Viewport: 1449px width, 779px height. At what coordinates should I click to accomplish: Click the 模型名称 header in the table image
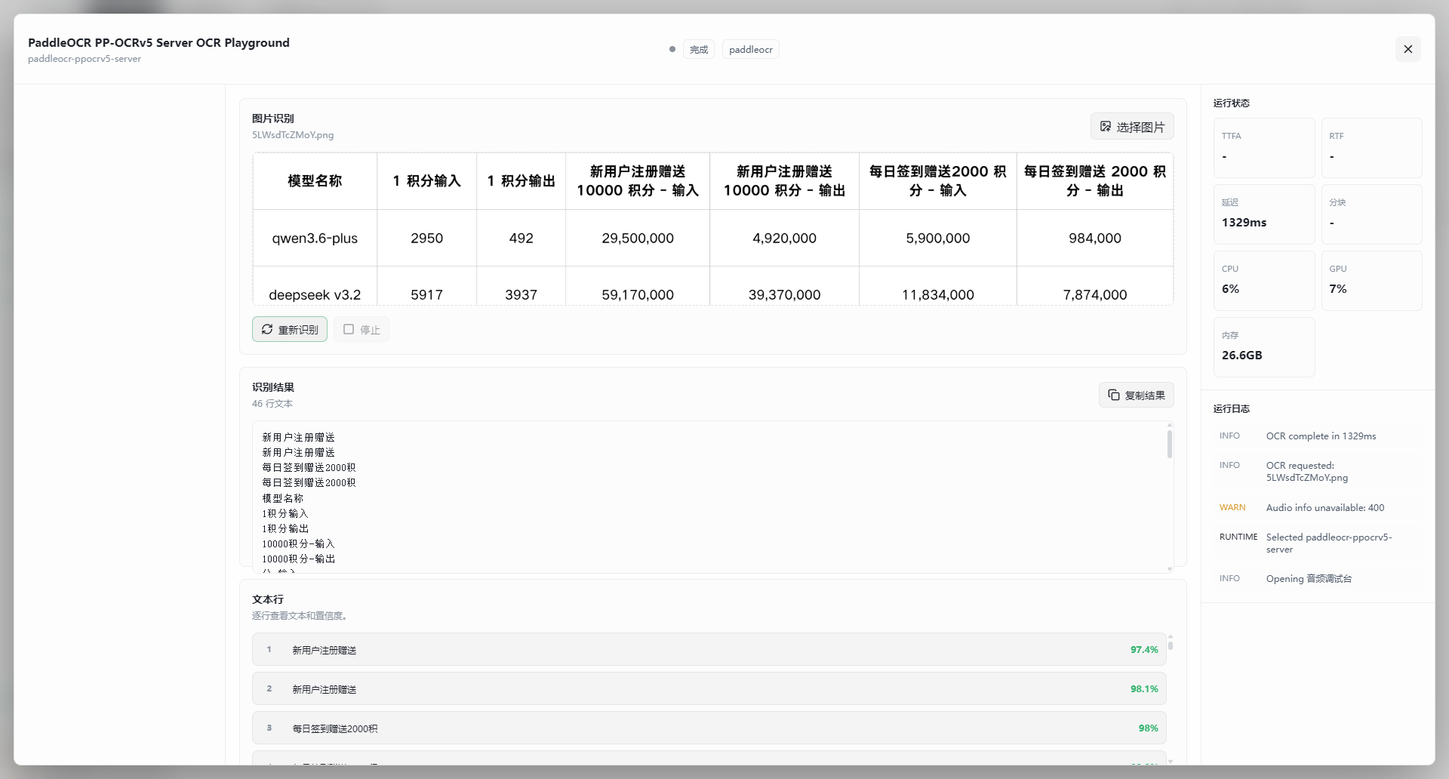[x=315, y=181]
